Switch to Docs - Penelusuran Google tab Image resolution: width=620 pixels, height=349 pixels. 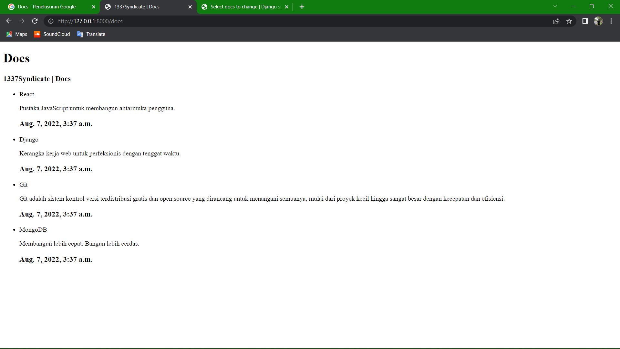click(x=47, y=7)
